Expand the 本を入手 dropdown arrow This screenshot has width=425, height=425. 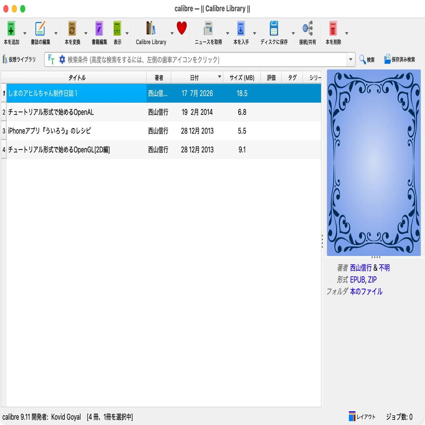(254, 33)
